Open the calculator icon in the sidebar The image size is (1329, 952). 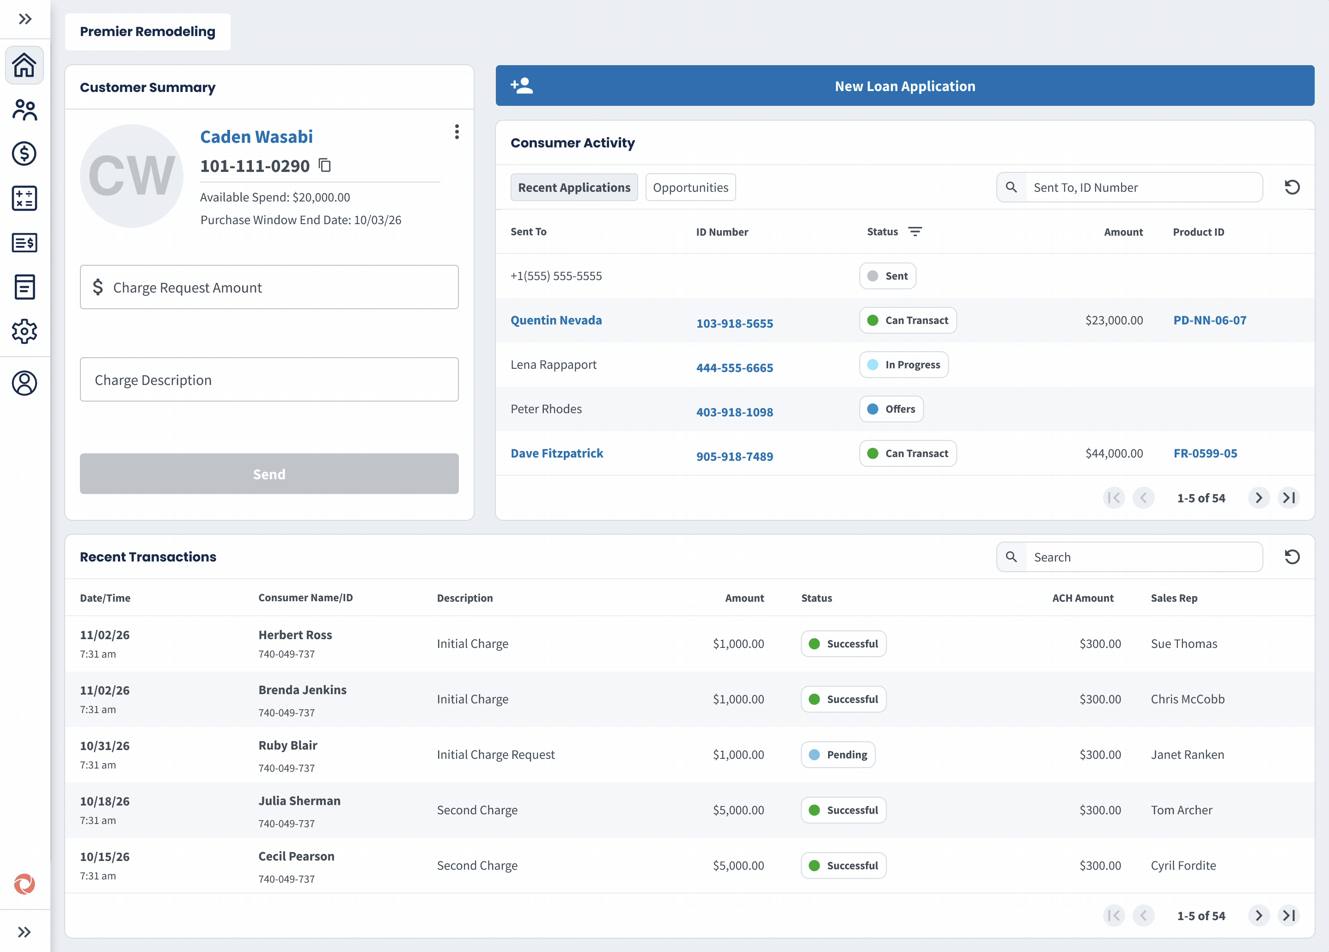tap(24, 198)
